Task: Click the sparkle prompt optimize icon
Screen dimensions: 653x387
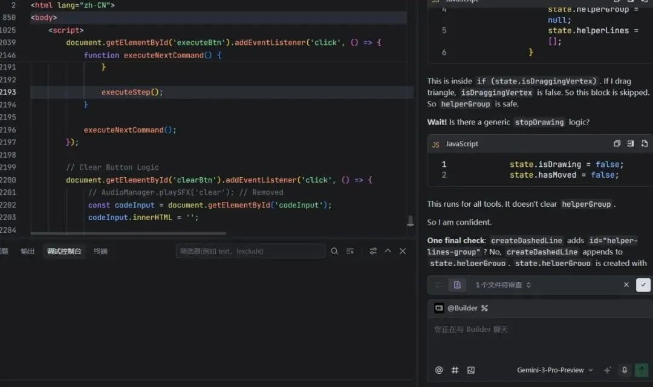Action: pyautogui.click(x=608, y=370)
